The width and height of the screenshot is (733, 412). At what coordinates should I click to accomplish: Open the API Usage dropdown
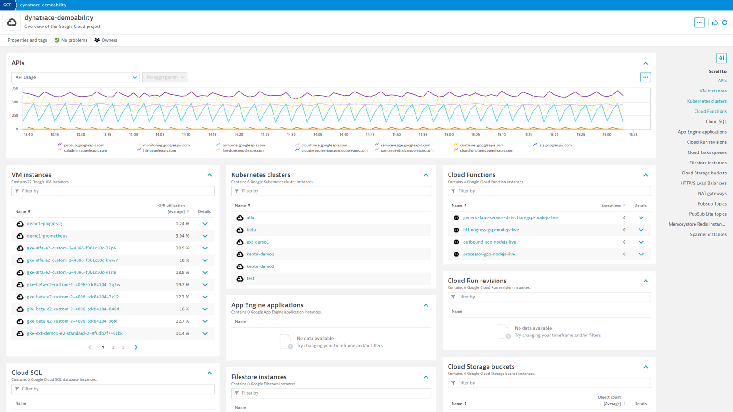(76, 77)
